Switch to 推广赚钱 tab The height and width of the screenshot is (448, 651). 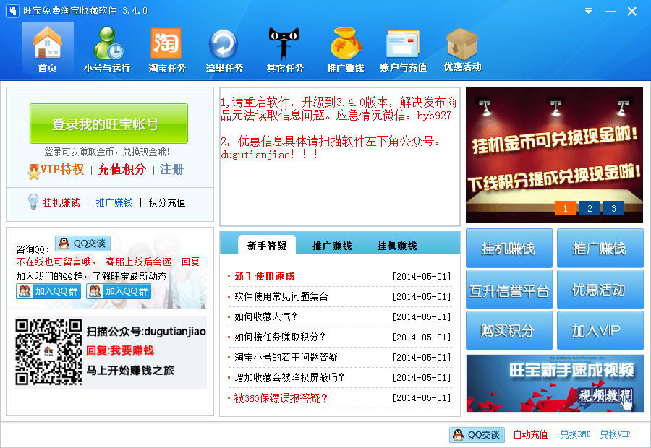coord(332,246)
